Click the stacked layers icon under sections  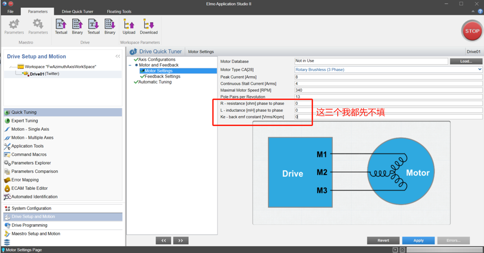[x=7, y=242]
